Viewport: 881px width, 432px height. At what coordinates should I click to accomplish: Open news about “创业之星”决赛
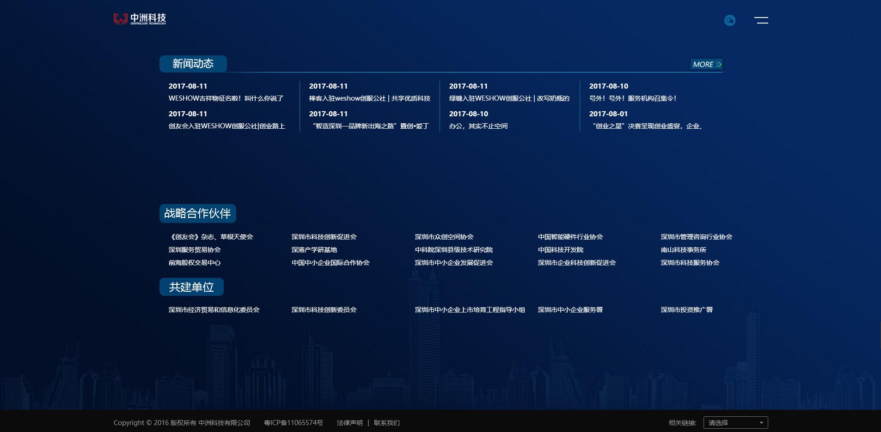coord(647,126)
